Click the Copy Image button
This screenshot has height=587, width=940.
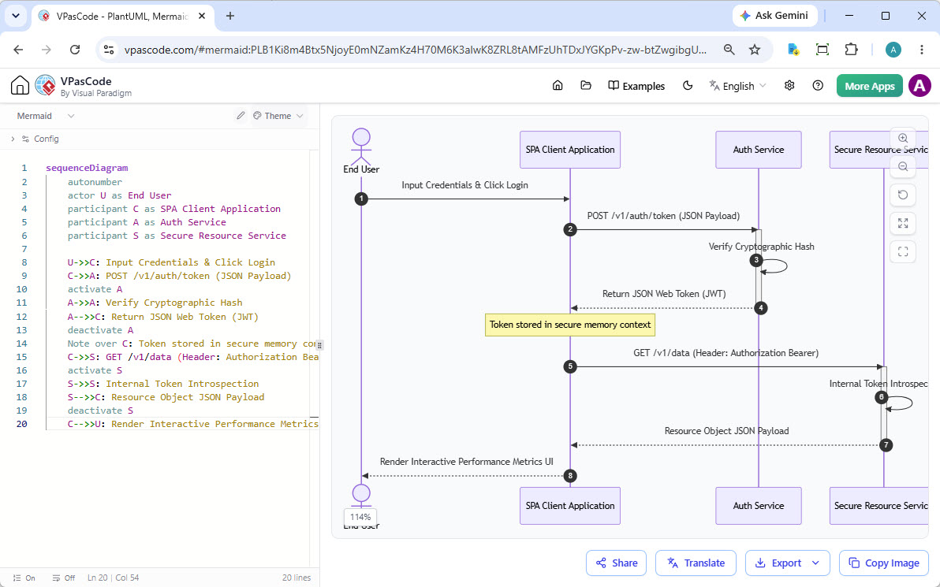[884, 563]
